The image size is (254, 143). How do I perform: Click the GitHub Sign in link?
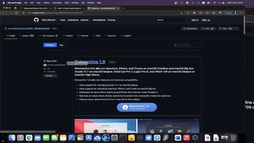click(x=195, y=20)
